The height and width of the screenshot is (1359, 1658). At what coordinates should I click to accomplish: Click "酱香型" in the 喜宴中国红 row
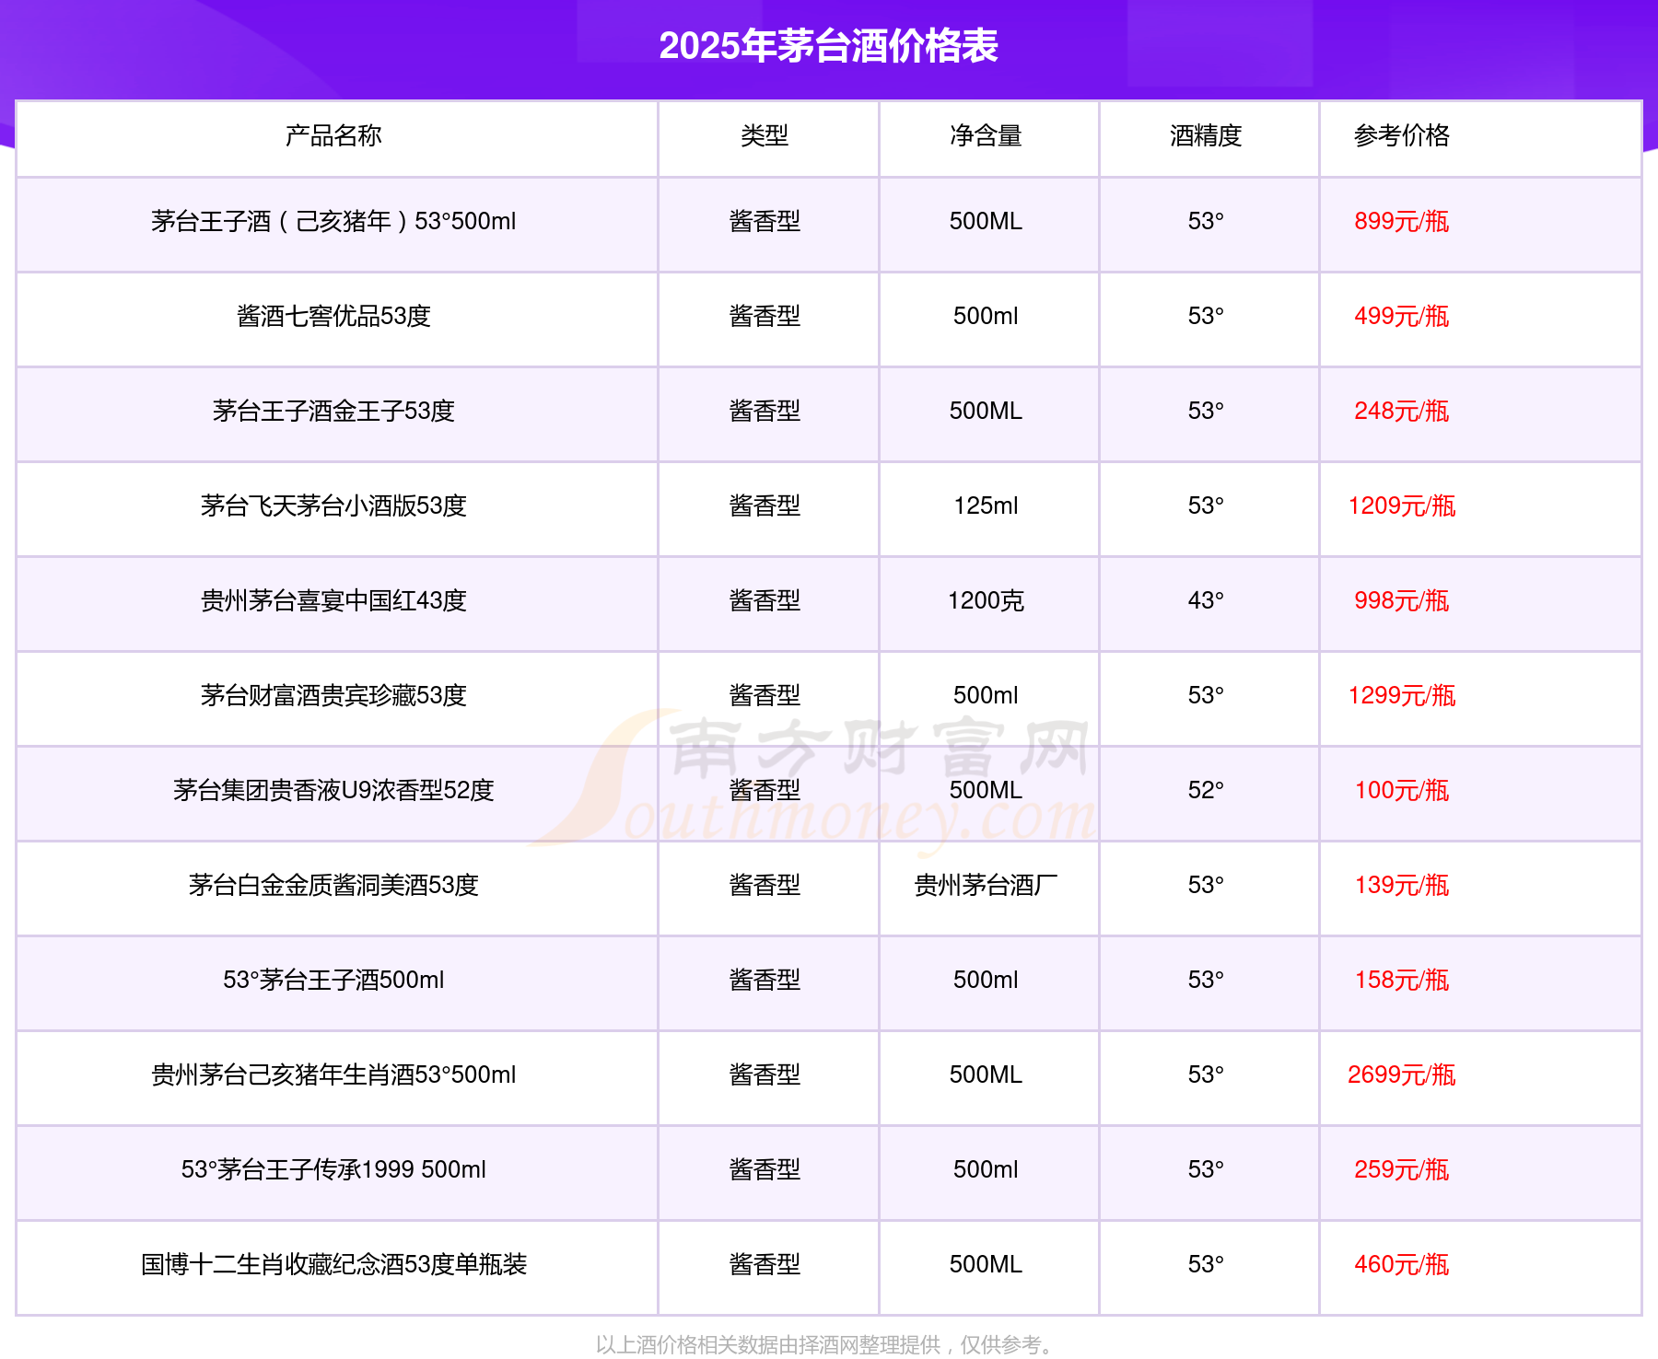(x=765, y=600)
